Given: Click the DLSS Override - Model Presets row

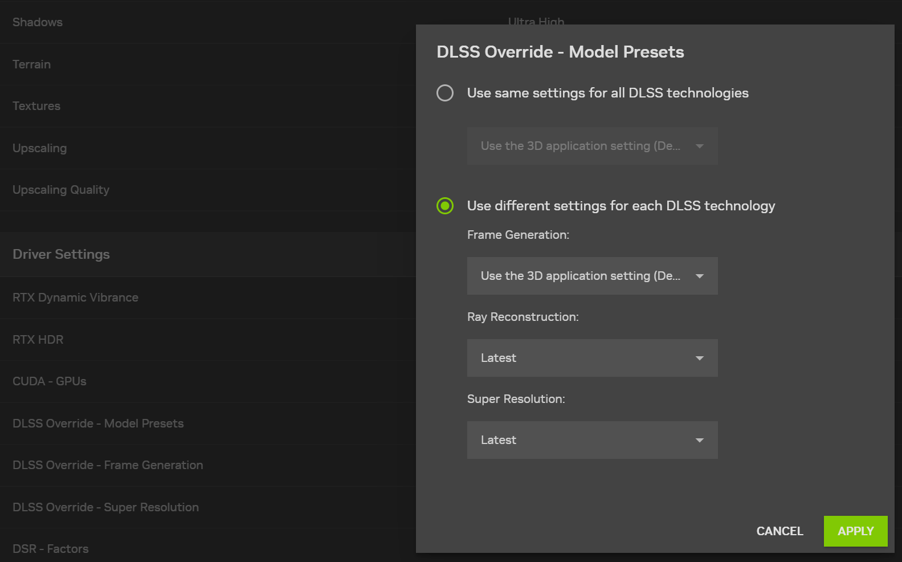Looking at the screenshot, I should pos(98,423).
